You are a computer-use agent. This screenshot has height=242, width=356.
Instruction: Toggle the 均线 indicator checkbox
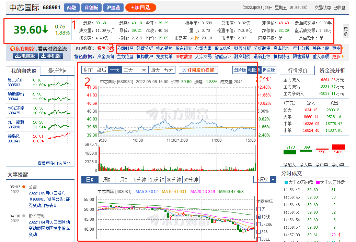click(259, 217)
